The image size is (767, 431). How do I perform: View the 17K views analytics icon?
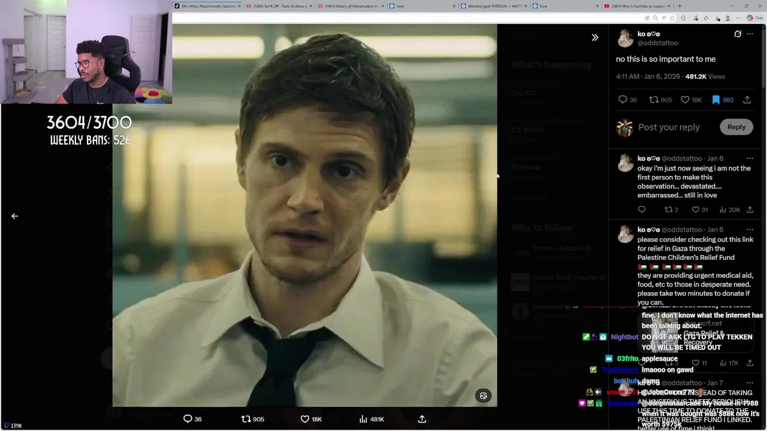click(729, 363)
